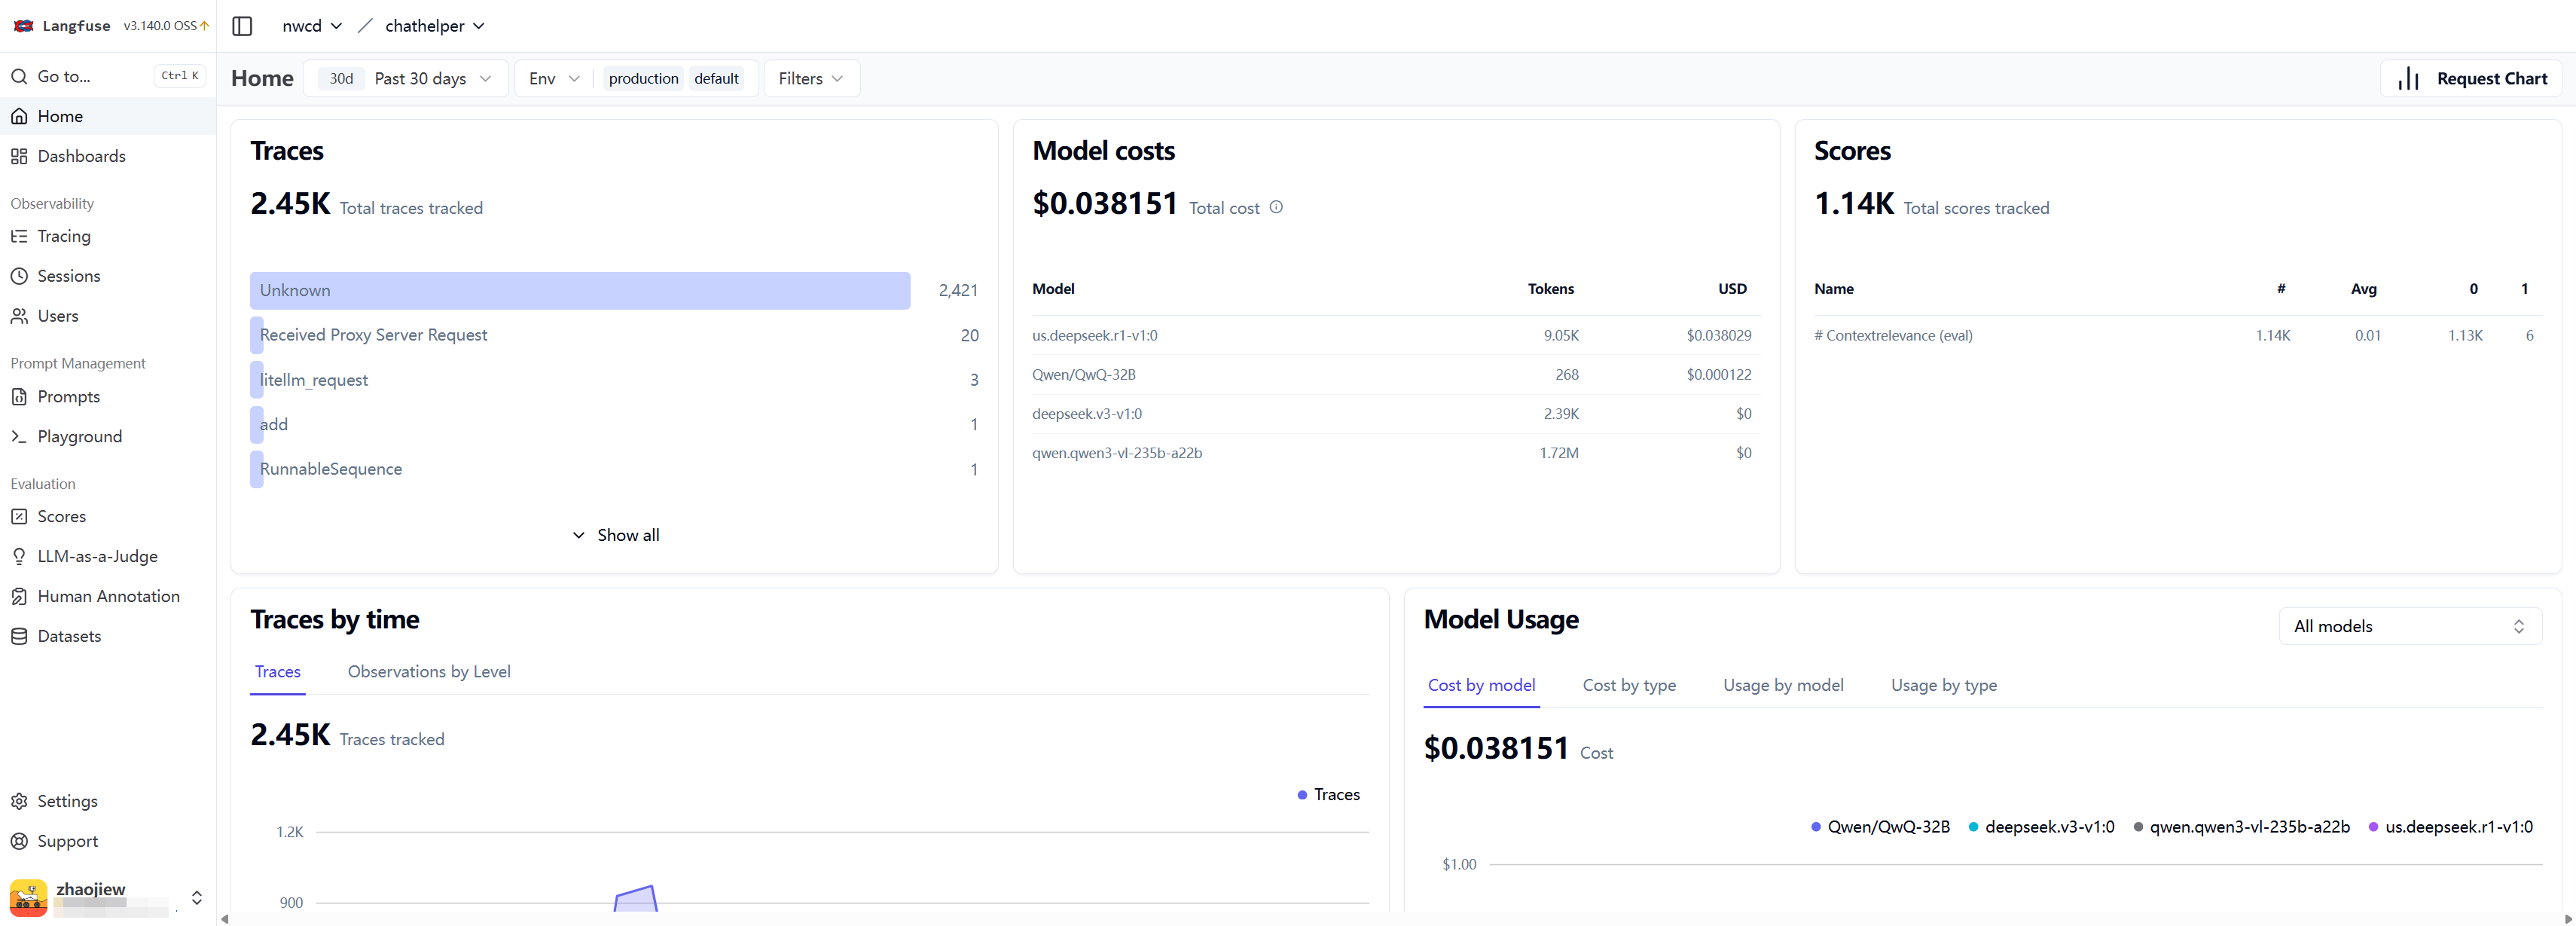Open Sessions in the sidebar

pyautogui.click(x=68, y=276)
